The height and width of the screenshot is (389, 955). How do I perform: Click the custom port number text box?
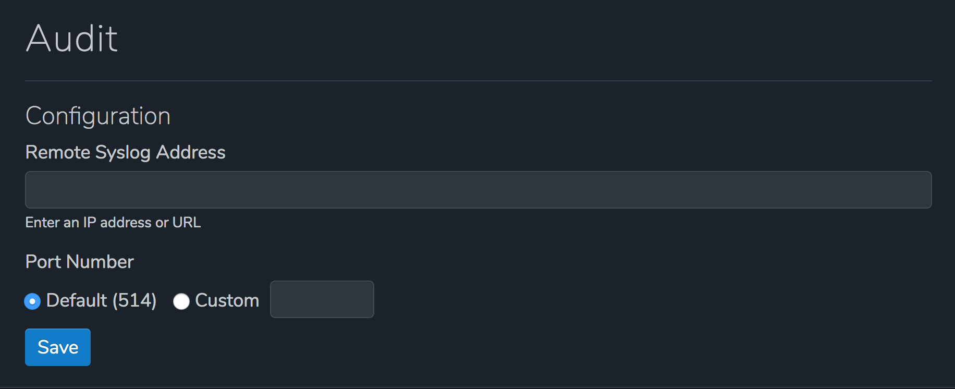click(322, 299)
